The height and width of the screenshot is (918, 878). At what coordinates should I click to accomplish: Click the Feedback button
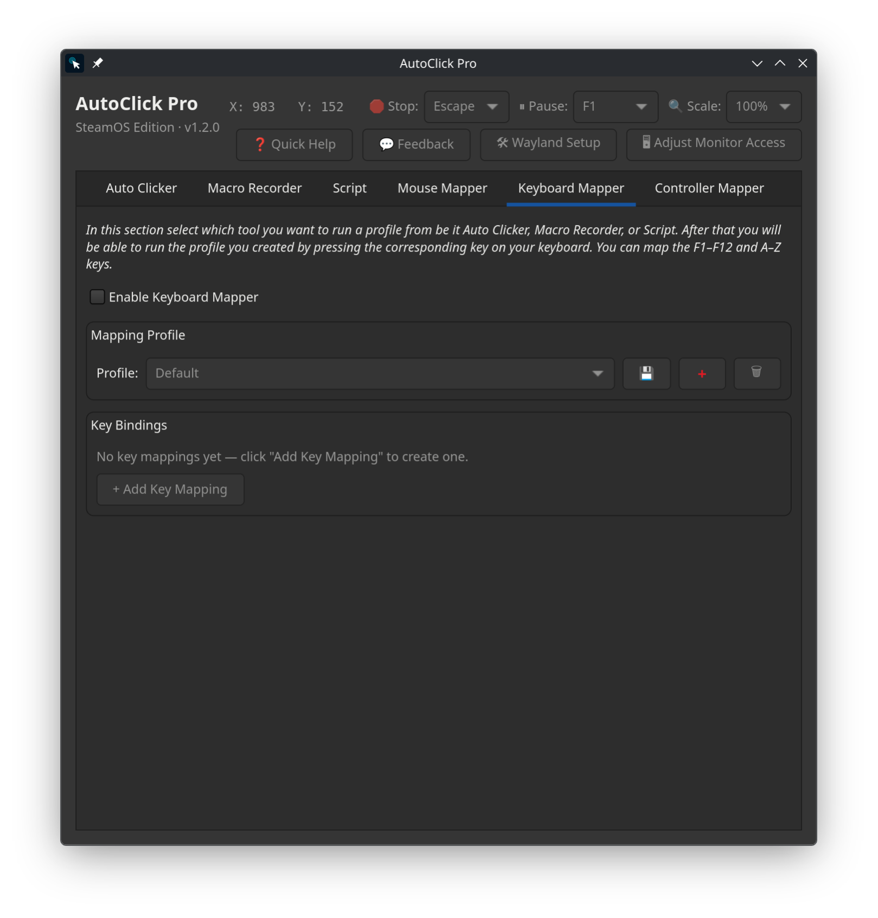tap(416, 145)
